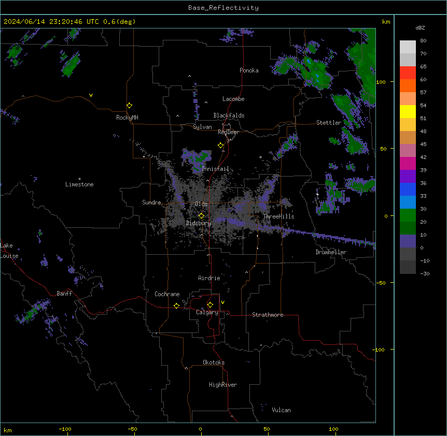Select the blue legend band below 36
This screenshot has width=447, height=436.
(x=408, y=189)
